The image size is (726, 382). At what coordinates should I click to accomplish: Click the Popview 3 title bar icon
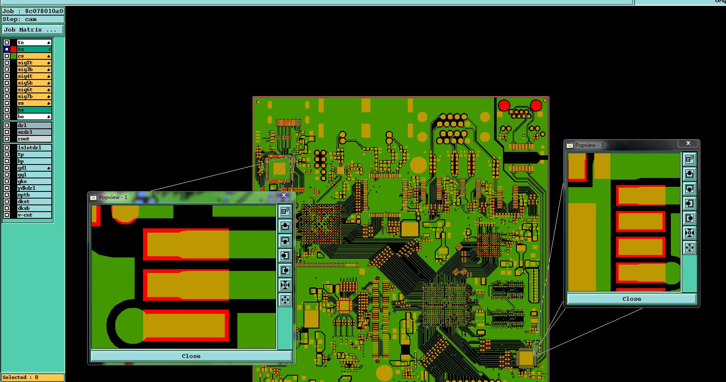coord(570,145)
